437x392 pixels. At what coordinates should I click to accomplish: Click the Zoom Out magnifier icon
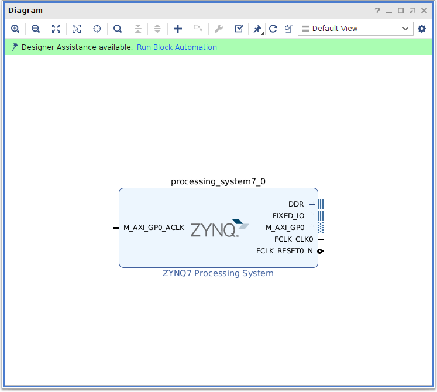36,29
